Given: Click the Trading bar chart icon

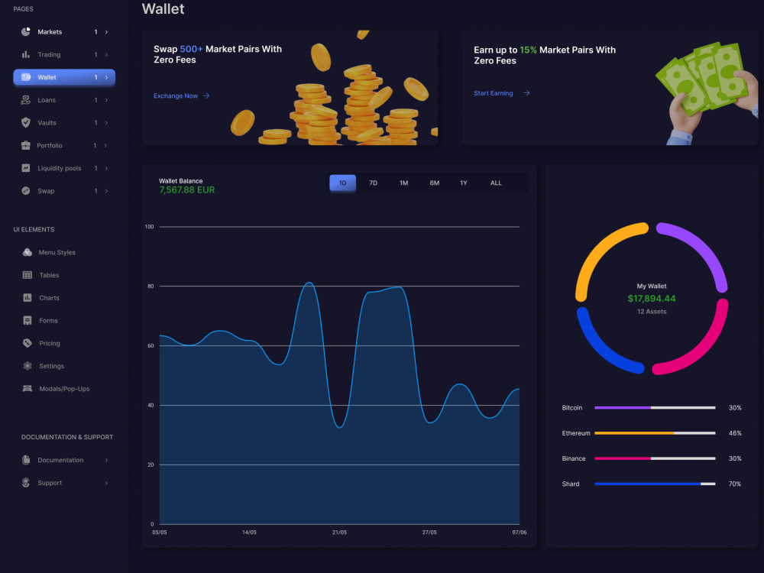Looking at the screenshot, I should coord(26,54).
